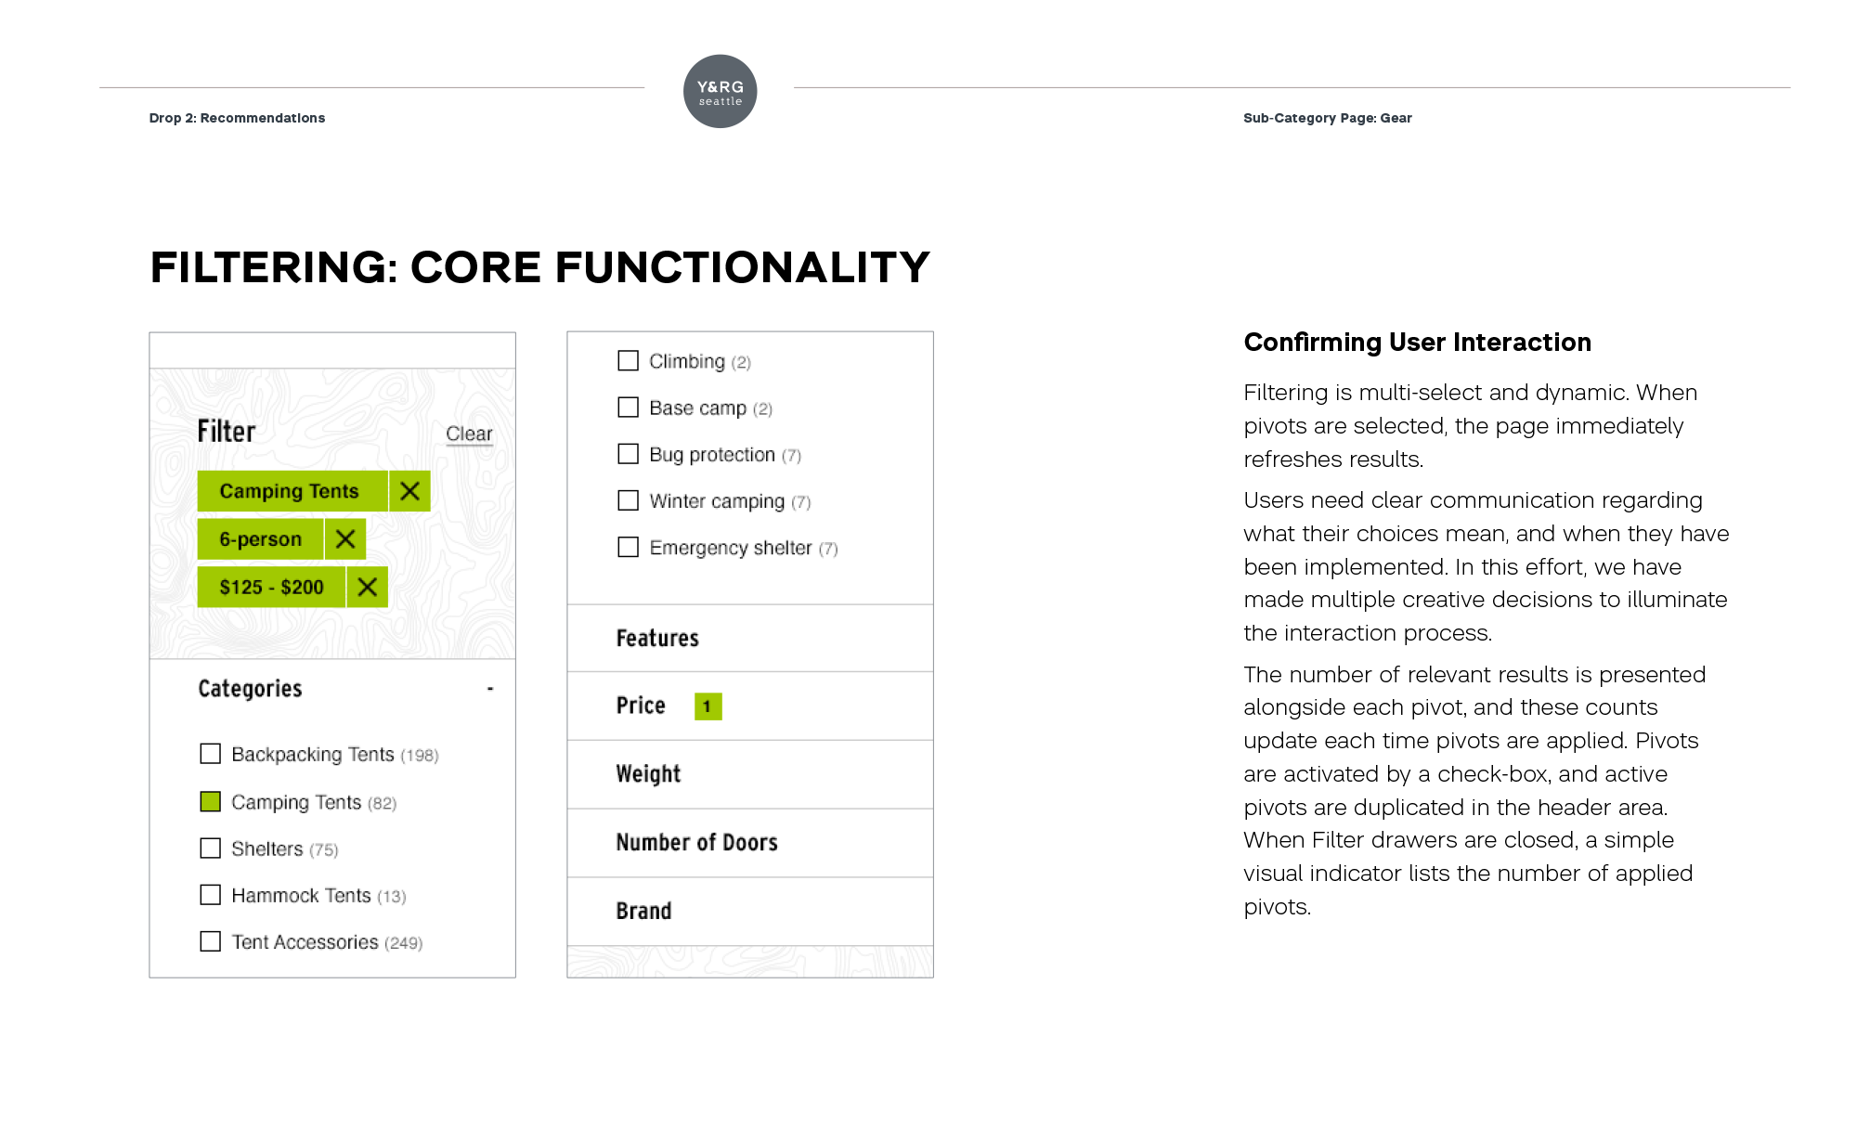
Task: Click the Y&RG Seattle logo
Action: (x=720, y=91)
